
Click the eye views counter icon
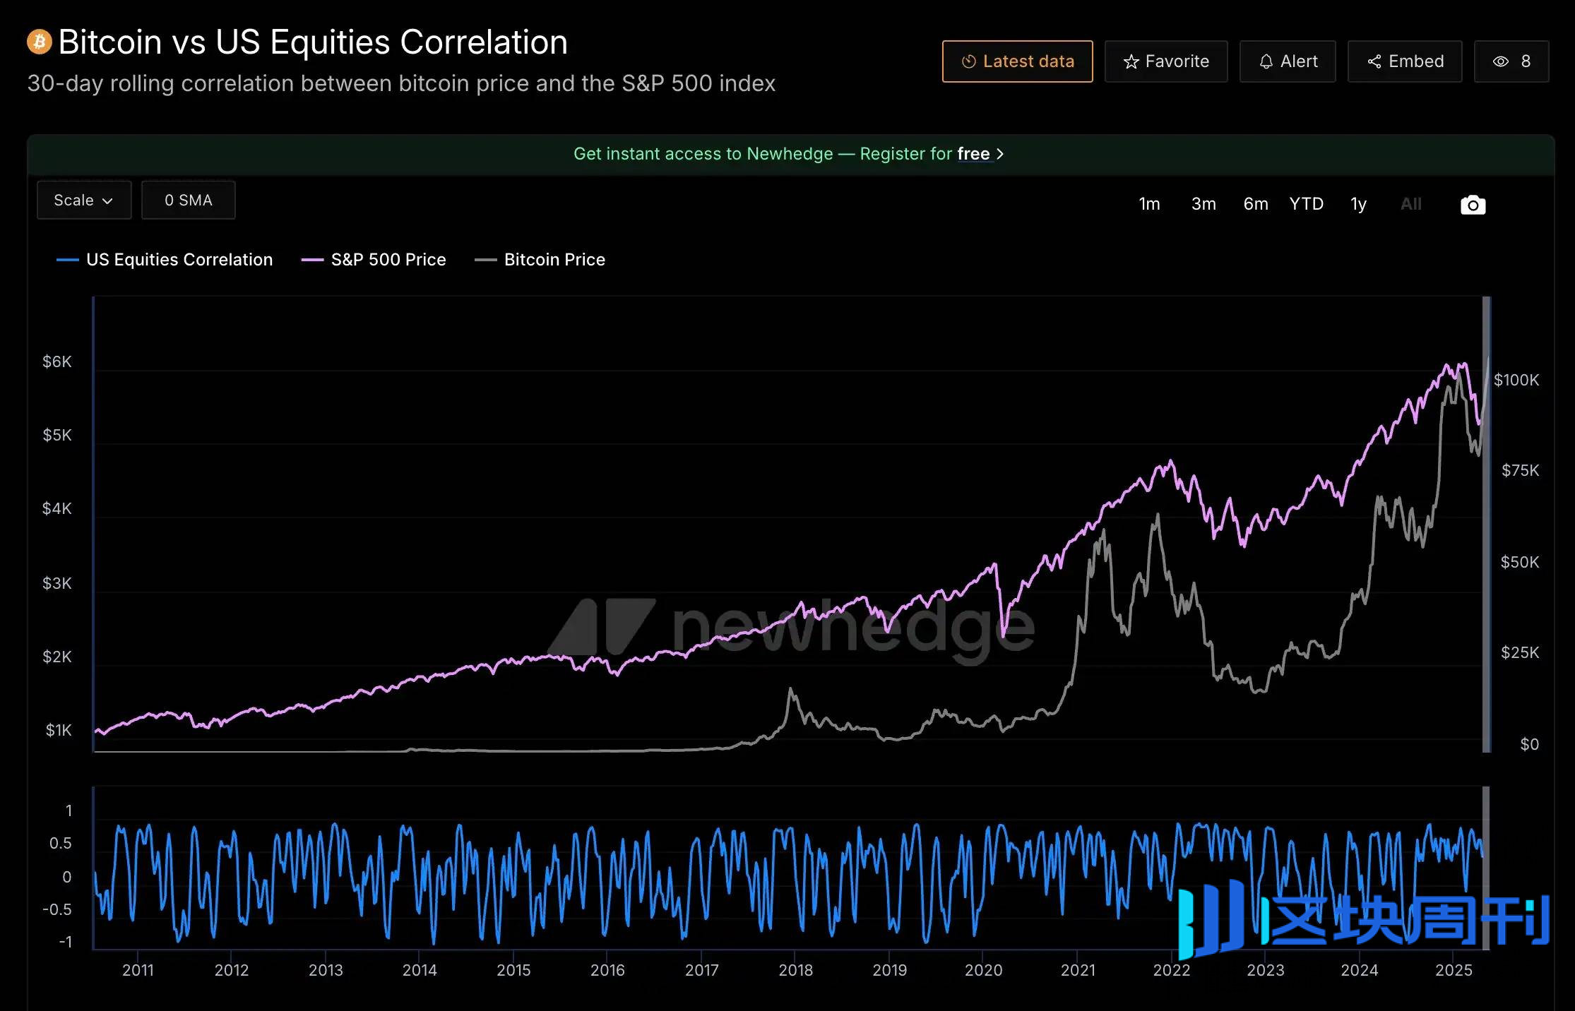coord(1500,62)
